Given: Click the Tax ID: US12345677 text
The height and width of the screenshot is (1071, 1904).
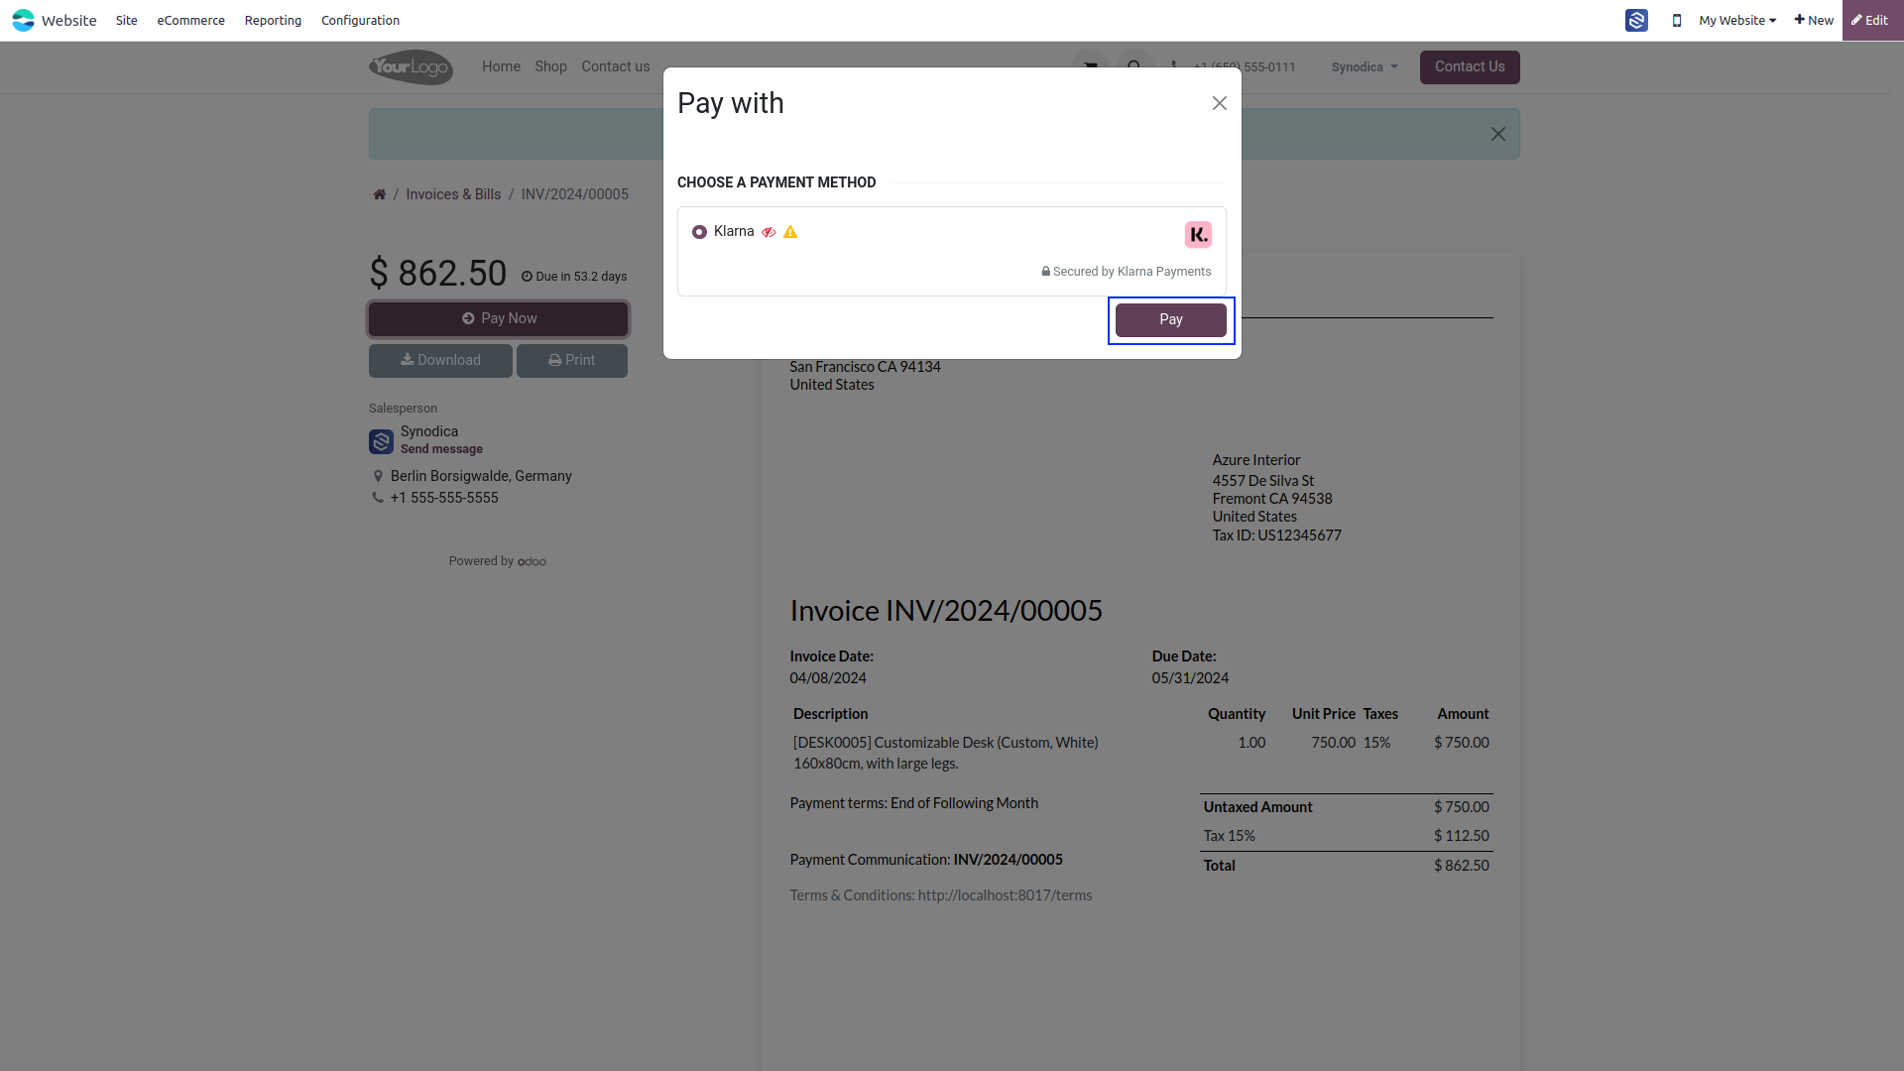Looking at the screenshot, I should tap(1276, 535).
